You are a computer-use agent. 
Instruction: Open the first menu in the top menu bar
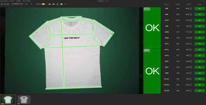pyautogui.click(x=4, y=1)
